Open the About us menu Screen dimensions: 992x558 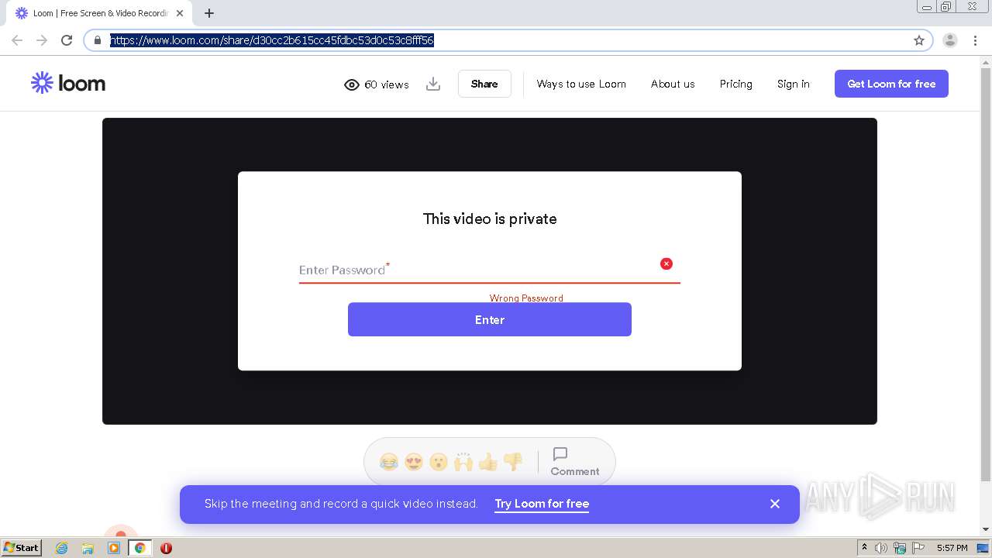tap(673, 84)
